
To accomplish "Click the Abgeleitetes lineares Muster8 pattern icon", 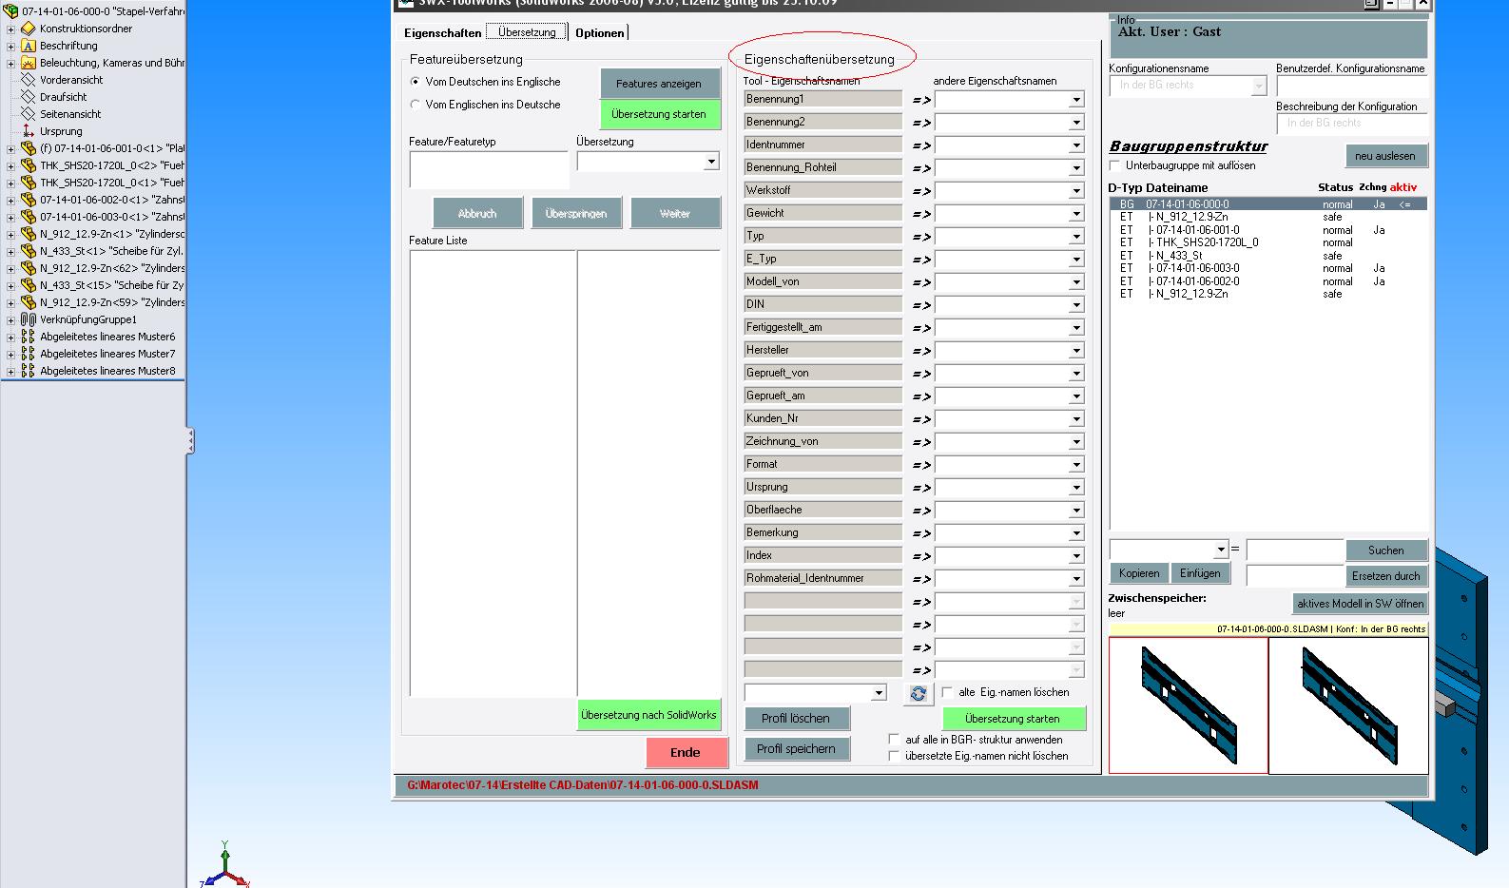I will (29, 371).
